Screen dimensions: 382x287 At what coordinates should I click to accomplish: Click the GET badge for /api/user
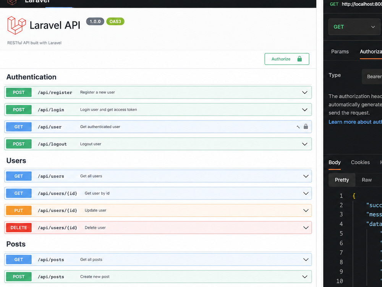19,127
